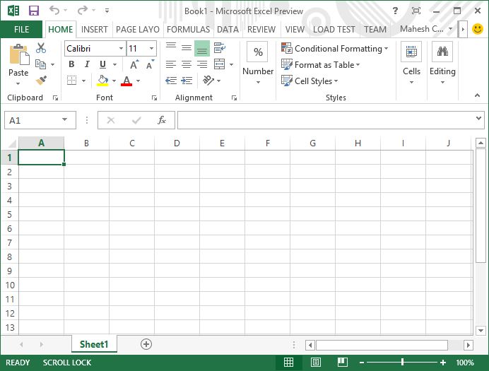
Task: Toggle Italic formatting
Action: [87, 64]
